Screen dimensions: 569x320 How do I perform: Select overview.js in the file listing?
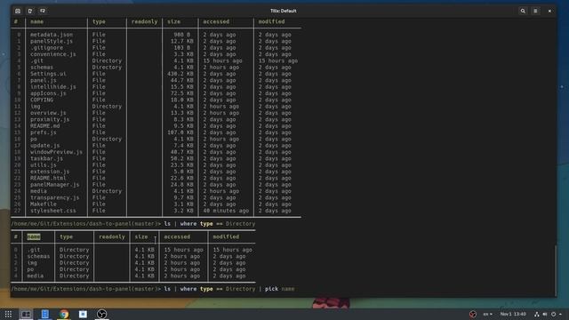coord(48,113)
